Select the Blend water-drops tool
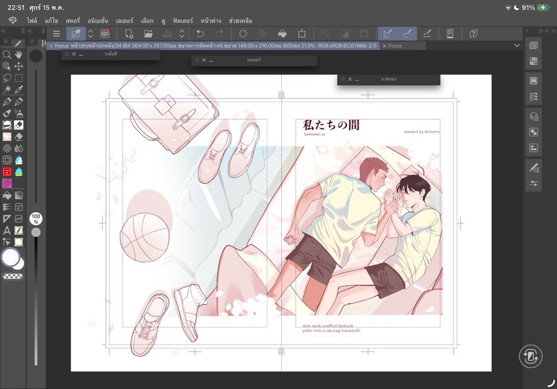The image size is (557, 389). pos(18,149)
